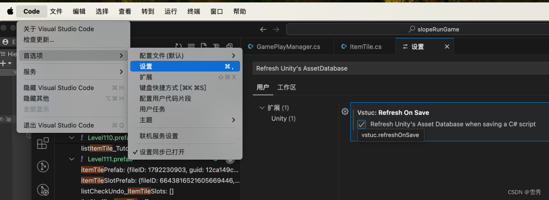Collapse the 扩展 (1) settings group
The image size is (549, 200).
(x=262, y=108)
